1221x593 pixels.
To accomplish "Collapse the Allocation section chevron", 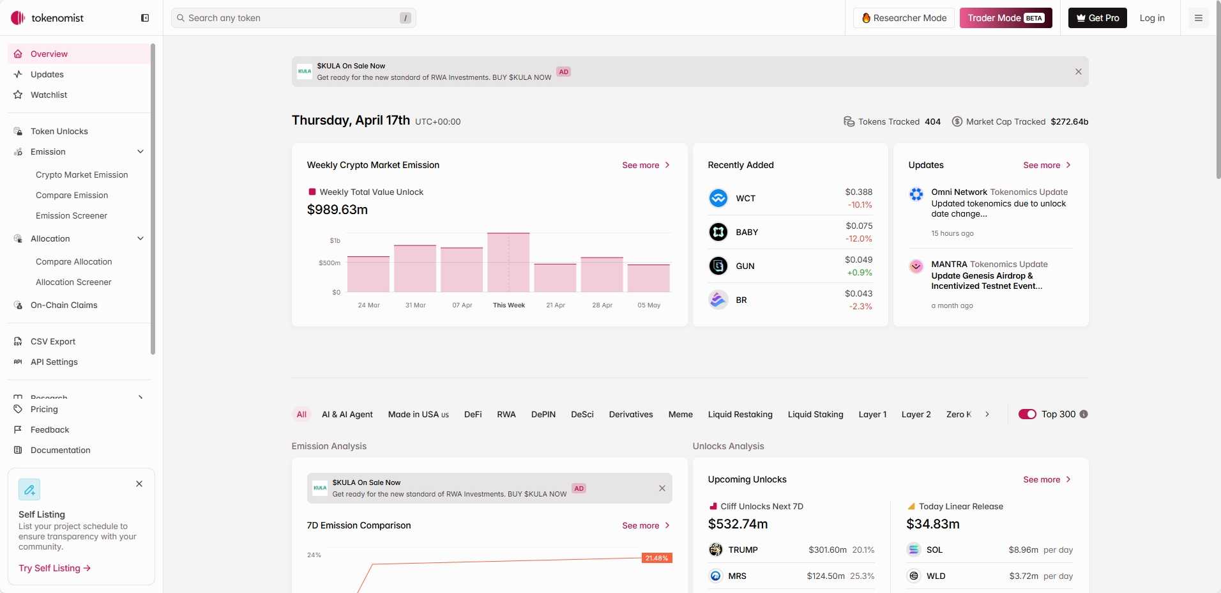I will pyautogui.click(x=140, y=238).
